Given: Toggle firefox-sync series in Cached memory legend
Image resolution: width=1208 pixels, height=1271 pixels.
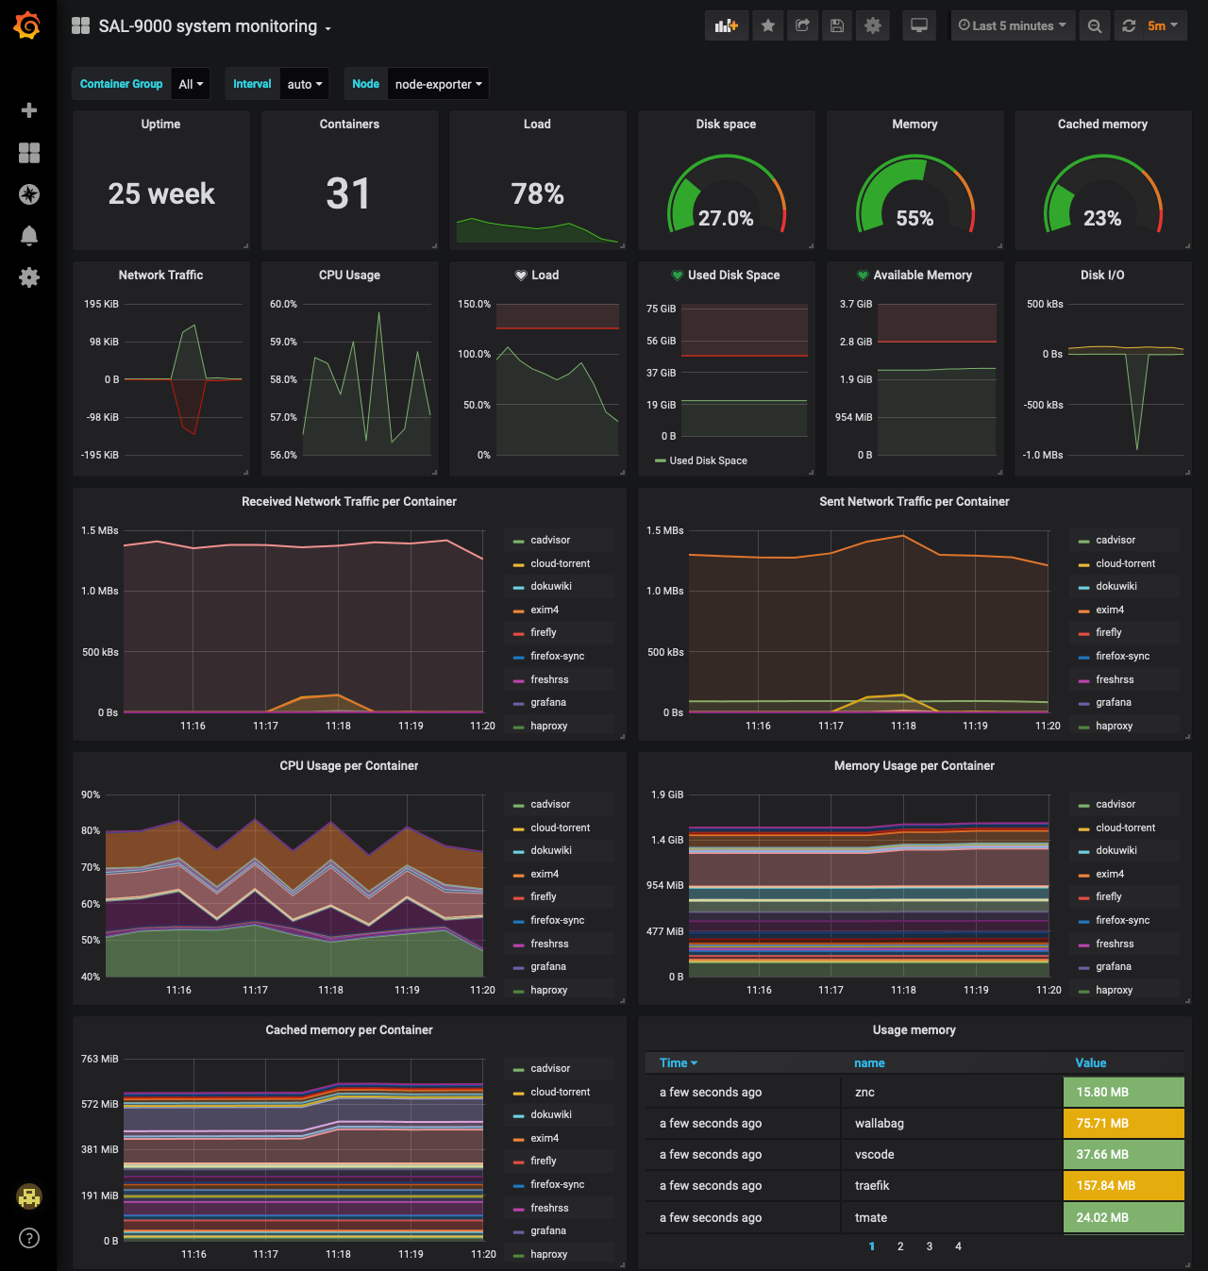Looking at the screenshot, I should point(558,1185).
